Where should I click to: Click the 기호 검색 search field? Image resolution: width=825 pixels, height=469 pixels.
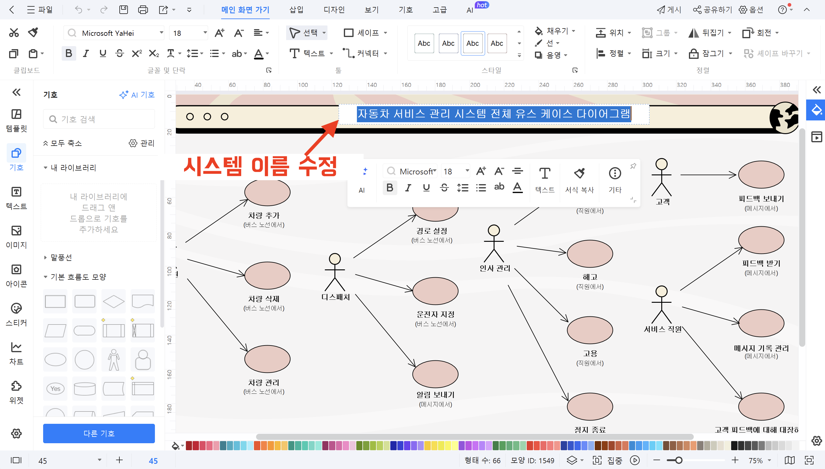click(x=99, y=119)
